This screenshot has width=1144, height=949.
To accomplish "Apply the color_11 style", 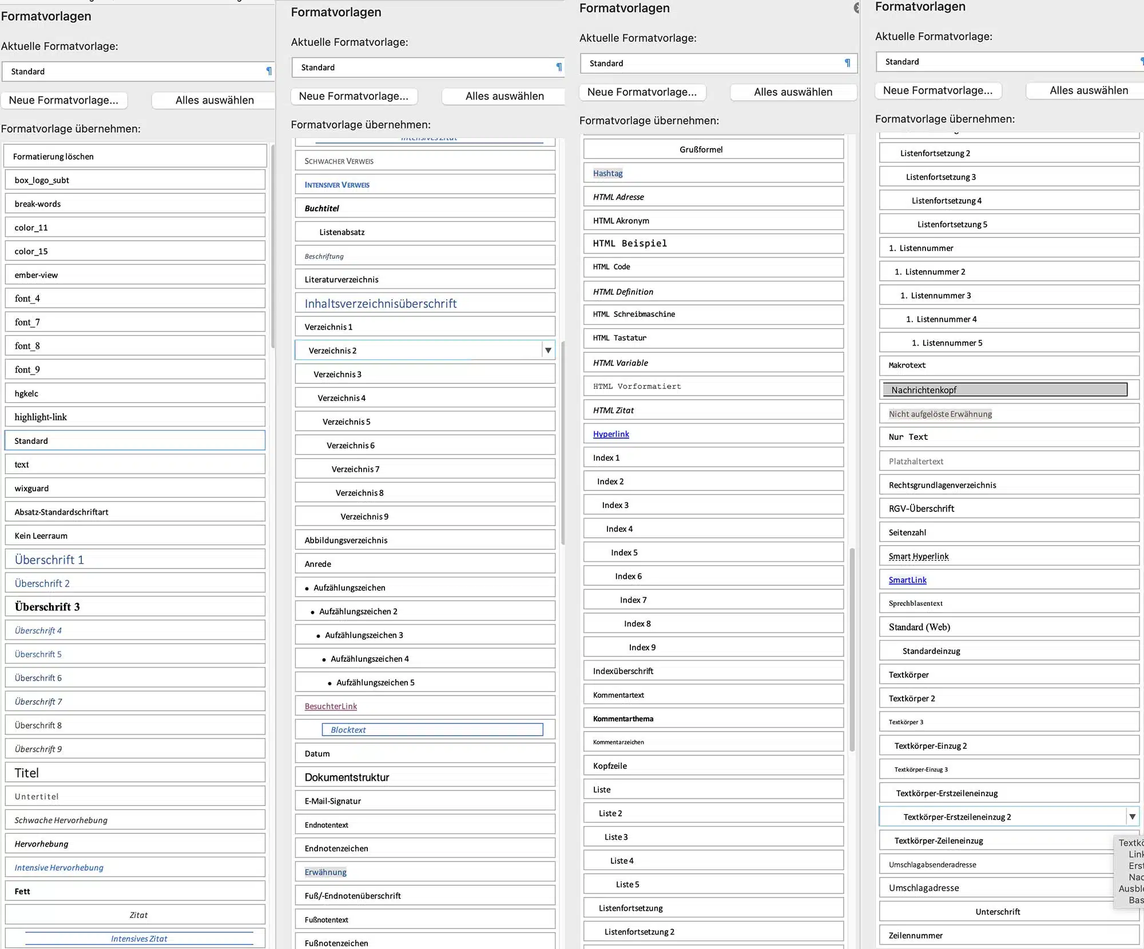I will pyautogui.click(x=135, y=227).
